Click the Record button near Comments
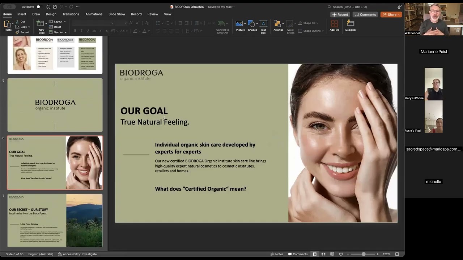 coord(340,14)
